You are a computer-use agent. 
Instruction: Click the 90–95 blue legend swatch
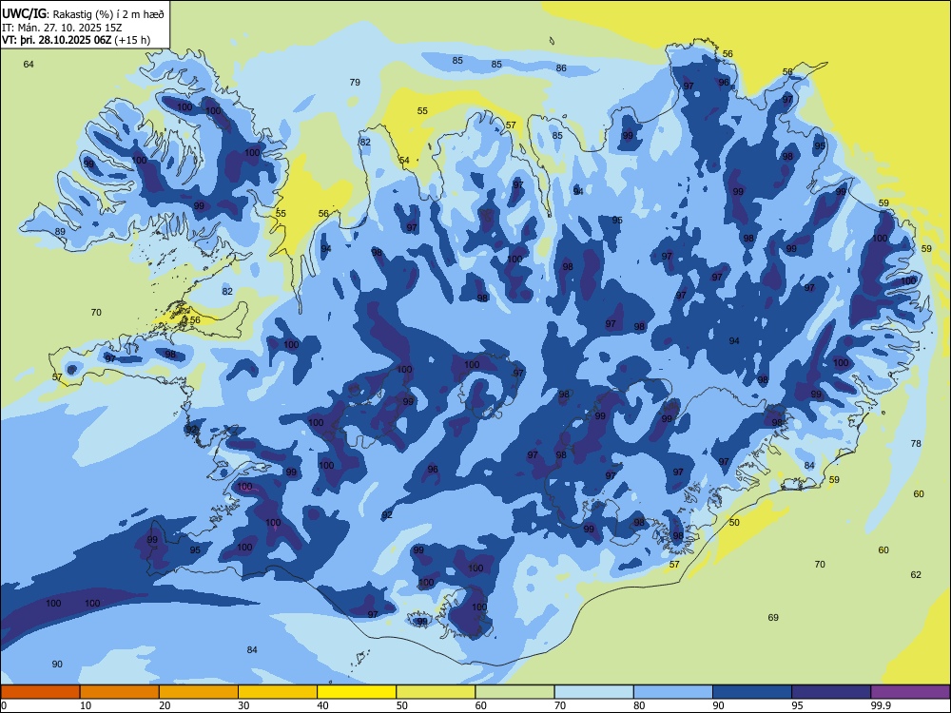pos(752,692)
